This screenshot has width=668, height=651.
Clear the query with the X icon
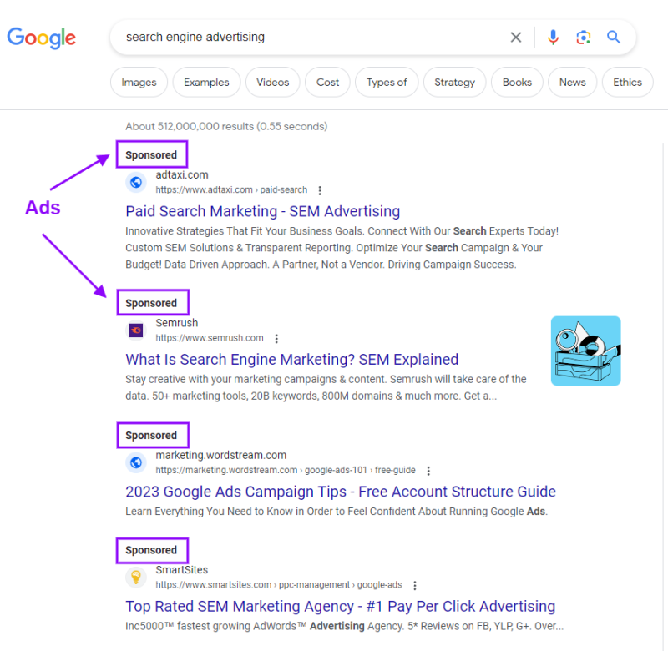pos(515,37)
